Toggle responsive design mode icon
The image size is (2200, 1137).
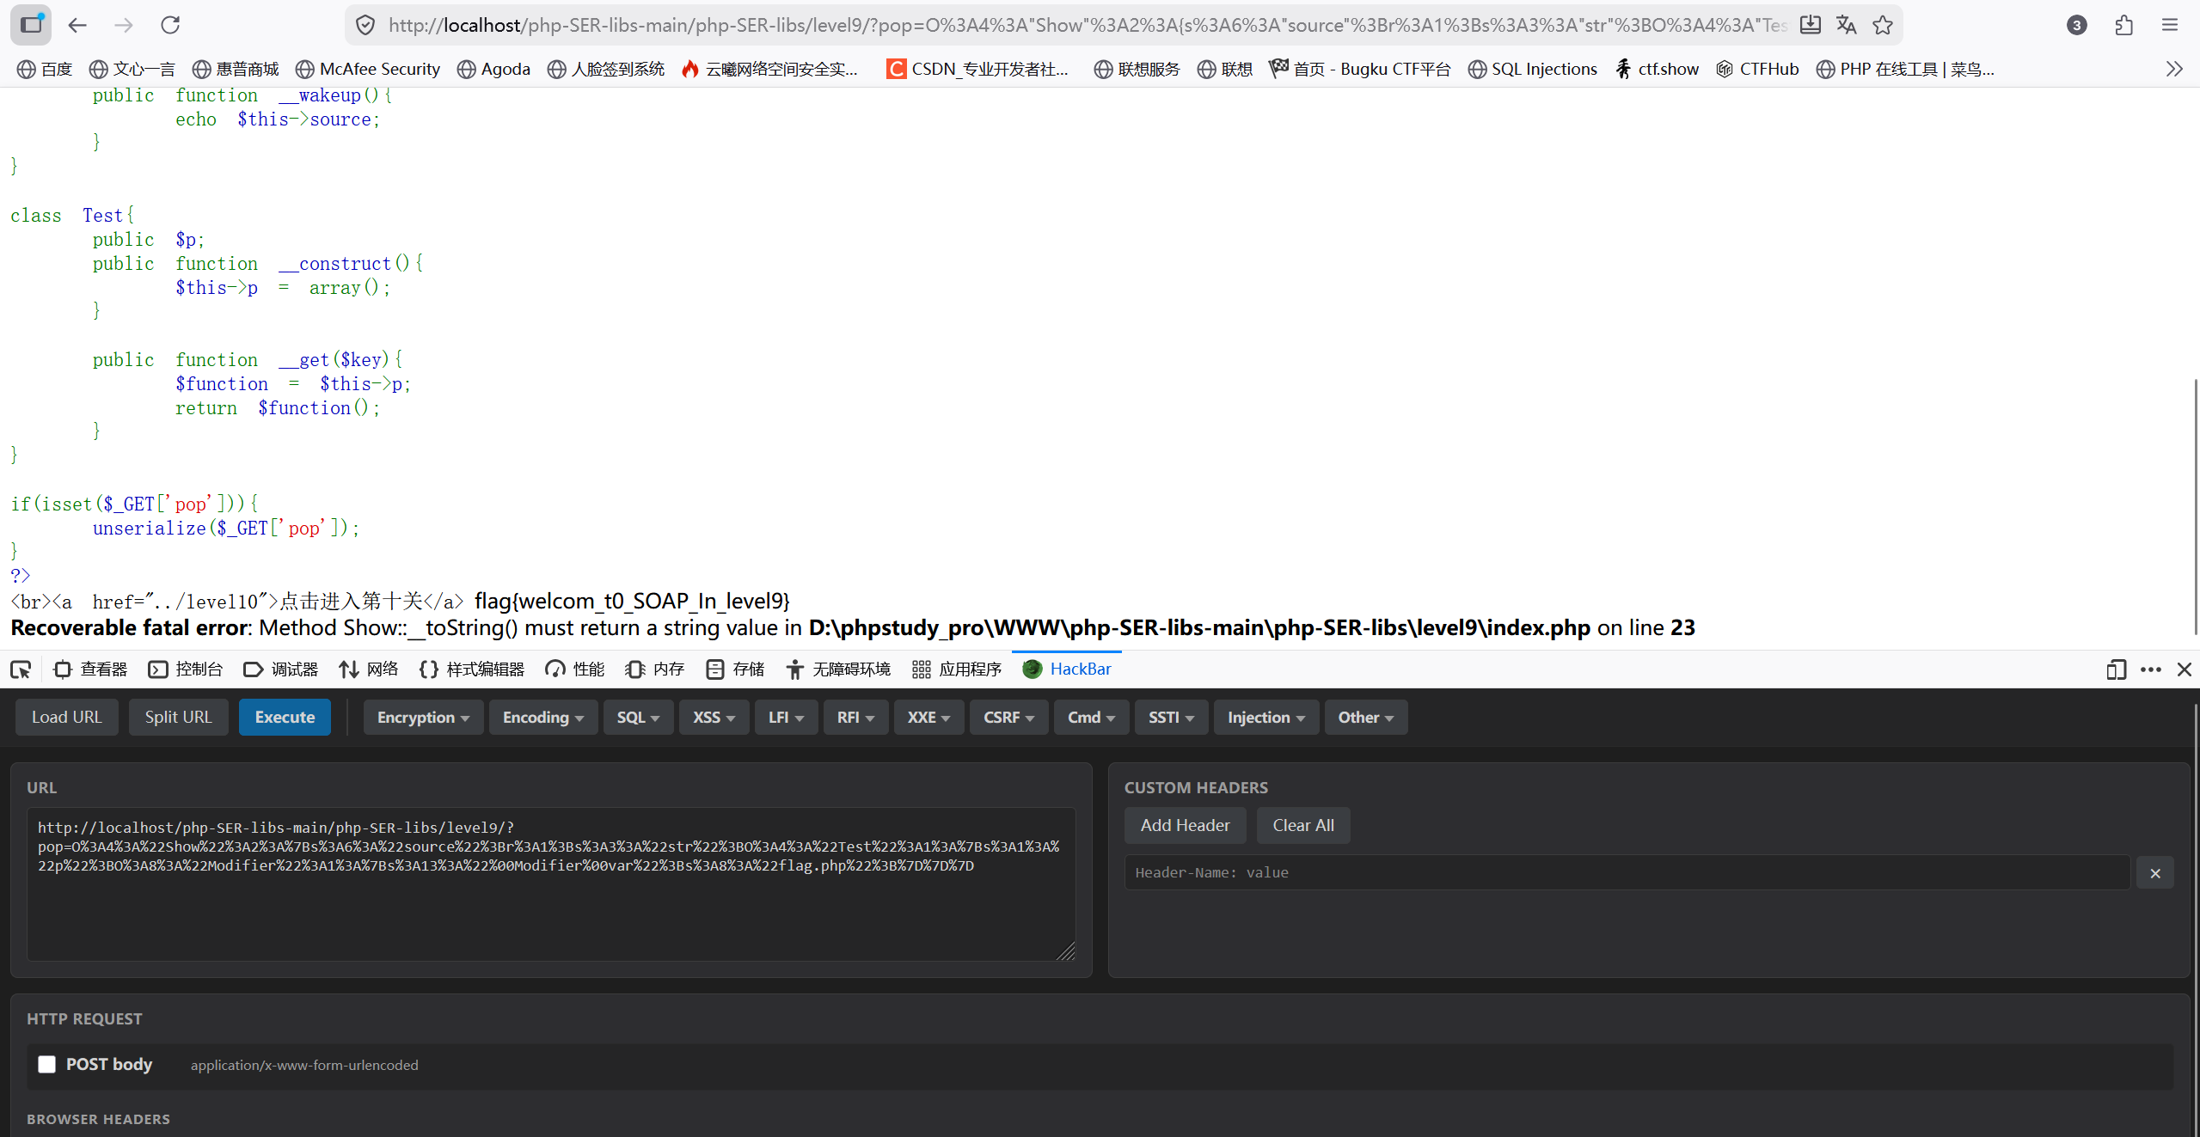point(2116,669)
